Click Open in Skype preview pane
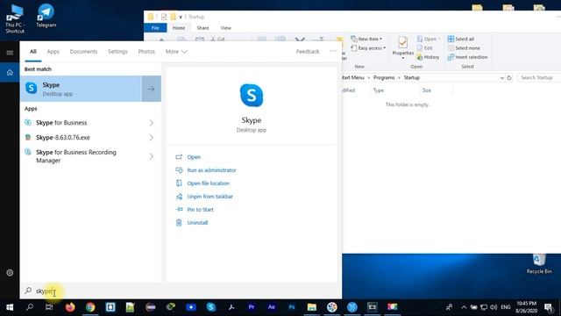Viewport: 561px width, 316px height. pos(194,157)
